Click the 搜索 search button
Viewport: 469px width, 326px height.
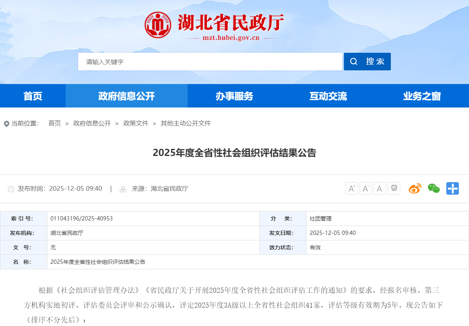[367, 62]
